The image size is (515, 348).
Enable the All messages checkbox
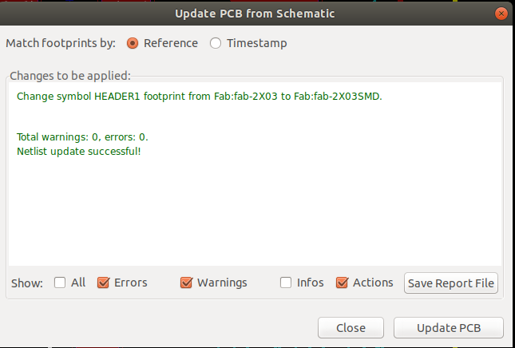(60, 283)
